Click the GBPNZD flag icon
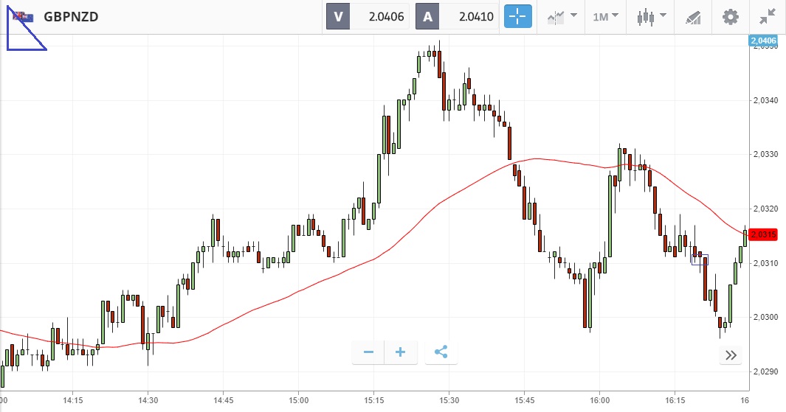Viewport: 786px width, 412px height. click(x=22, y=16)
